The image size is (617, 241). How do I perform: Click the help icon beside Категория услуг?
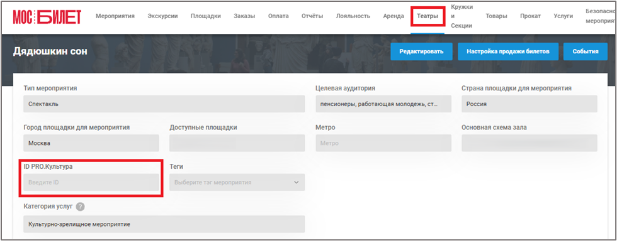81,206
